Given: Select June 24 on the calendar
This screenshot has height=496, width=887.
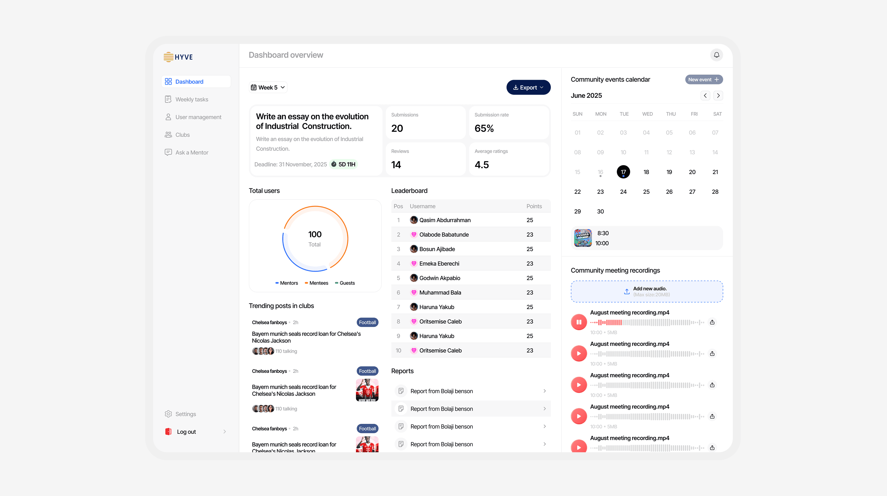Looking at the screenshot, I should [x=623, y=192].
